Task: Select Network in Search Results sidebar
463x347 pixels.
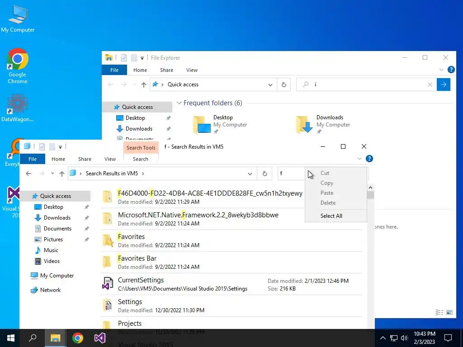Action: [50, 290]
